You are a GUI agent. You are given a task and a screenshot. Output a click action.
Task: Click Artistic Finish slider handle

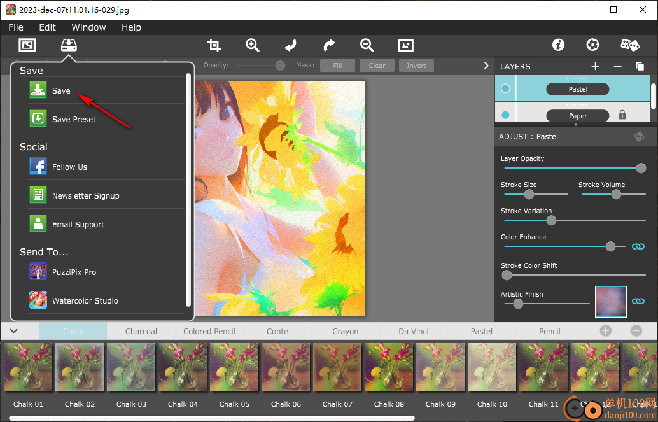tap(518, 304)
